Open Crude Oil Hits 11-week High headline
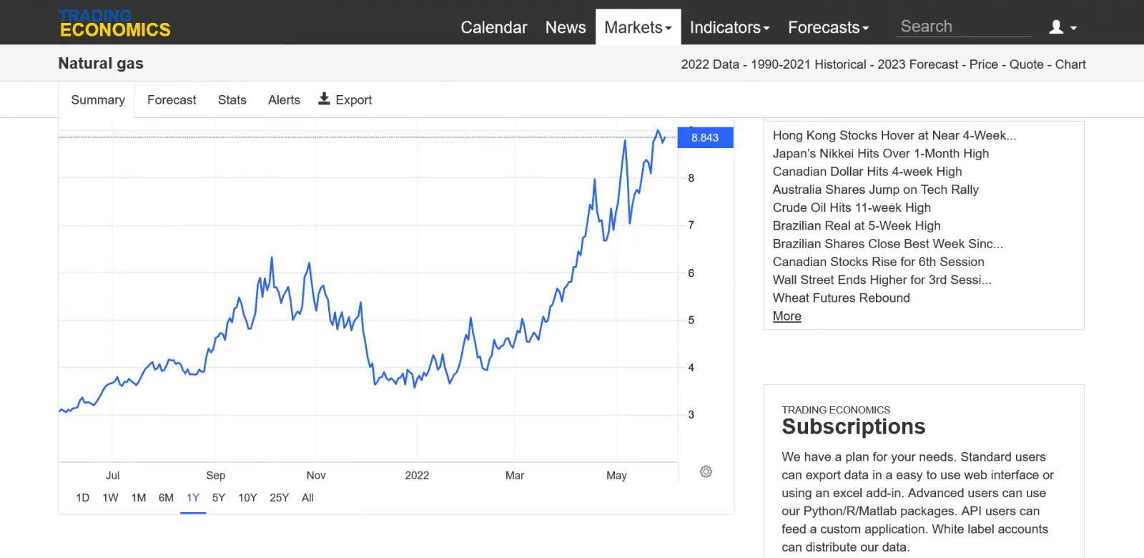 pos(852,207)
